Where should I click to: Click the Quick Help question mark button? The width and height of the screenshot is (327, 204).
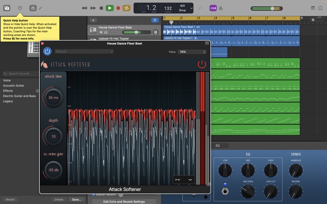pyautogui.click(x=20, y=8)
